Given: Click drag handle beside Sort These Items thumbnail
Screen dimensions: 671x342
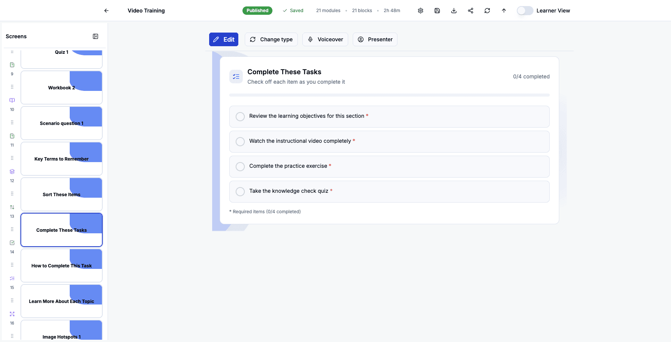Looking at the screenshot, I should tap(12, 194).
